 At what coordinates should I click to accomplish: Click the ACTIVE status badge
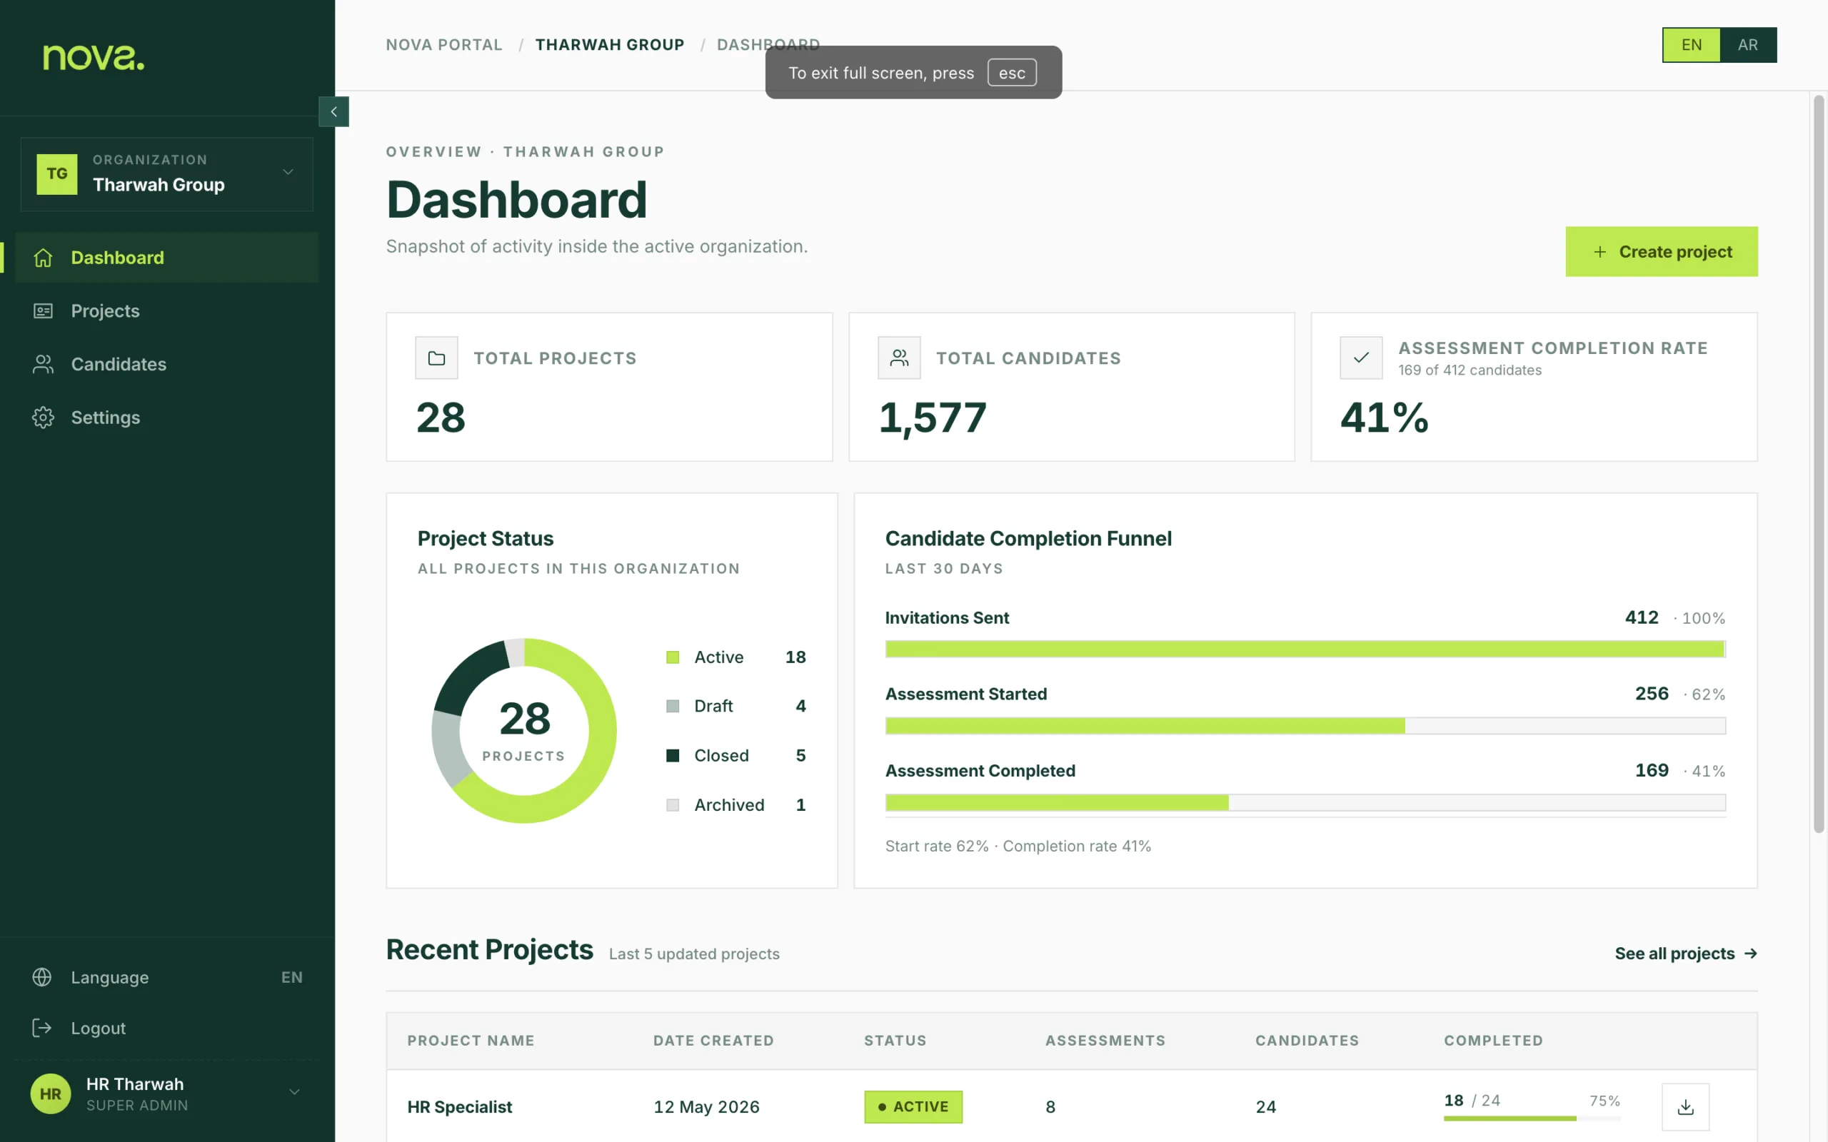coord(913,1106)
